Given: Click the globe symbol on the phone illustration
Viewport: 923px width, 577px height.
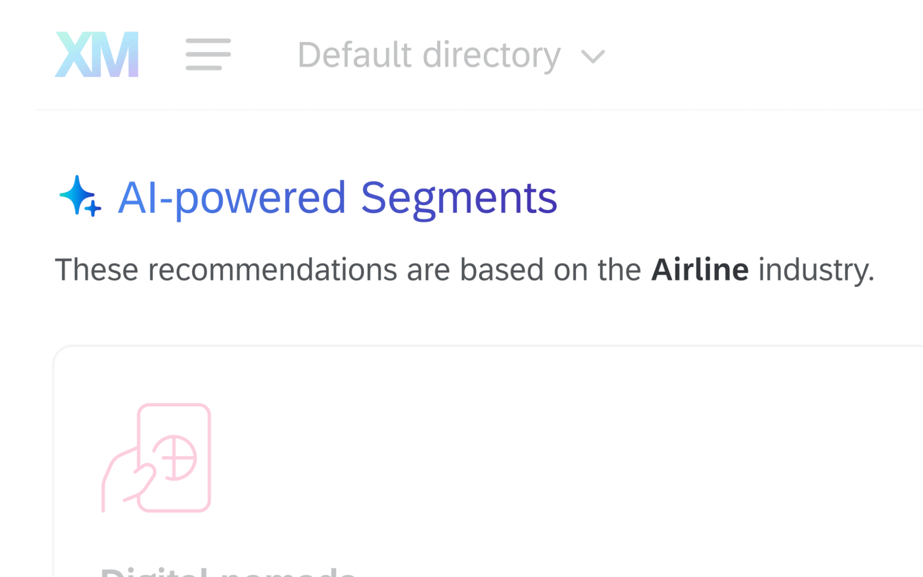Looking at the screenshot, I should [x=175, y=457].
